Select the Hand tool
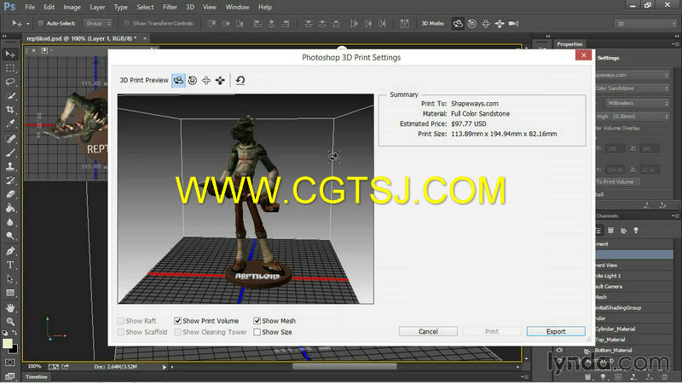Image resolution: width=682 pixels, height=383 pixels. tap(10, 308)
